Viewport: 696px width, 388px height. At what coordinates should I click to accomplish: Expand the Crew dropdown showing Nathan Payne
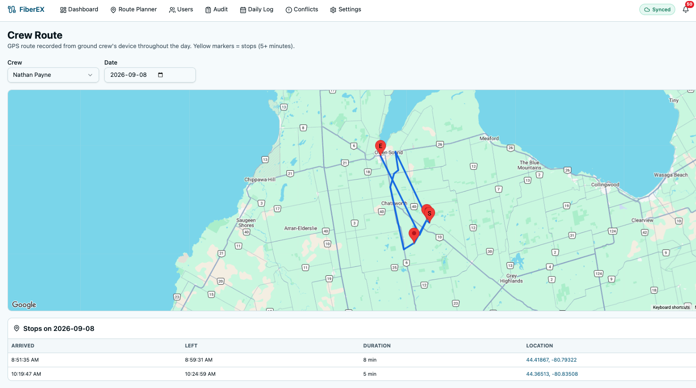[x=53, y=75]
